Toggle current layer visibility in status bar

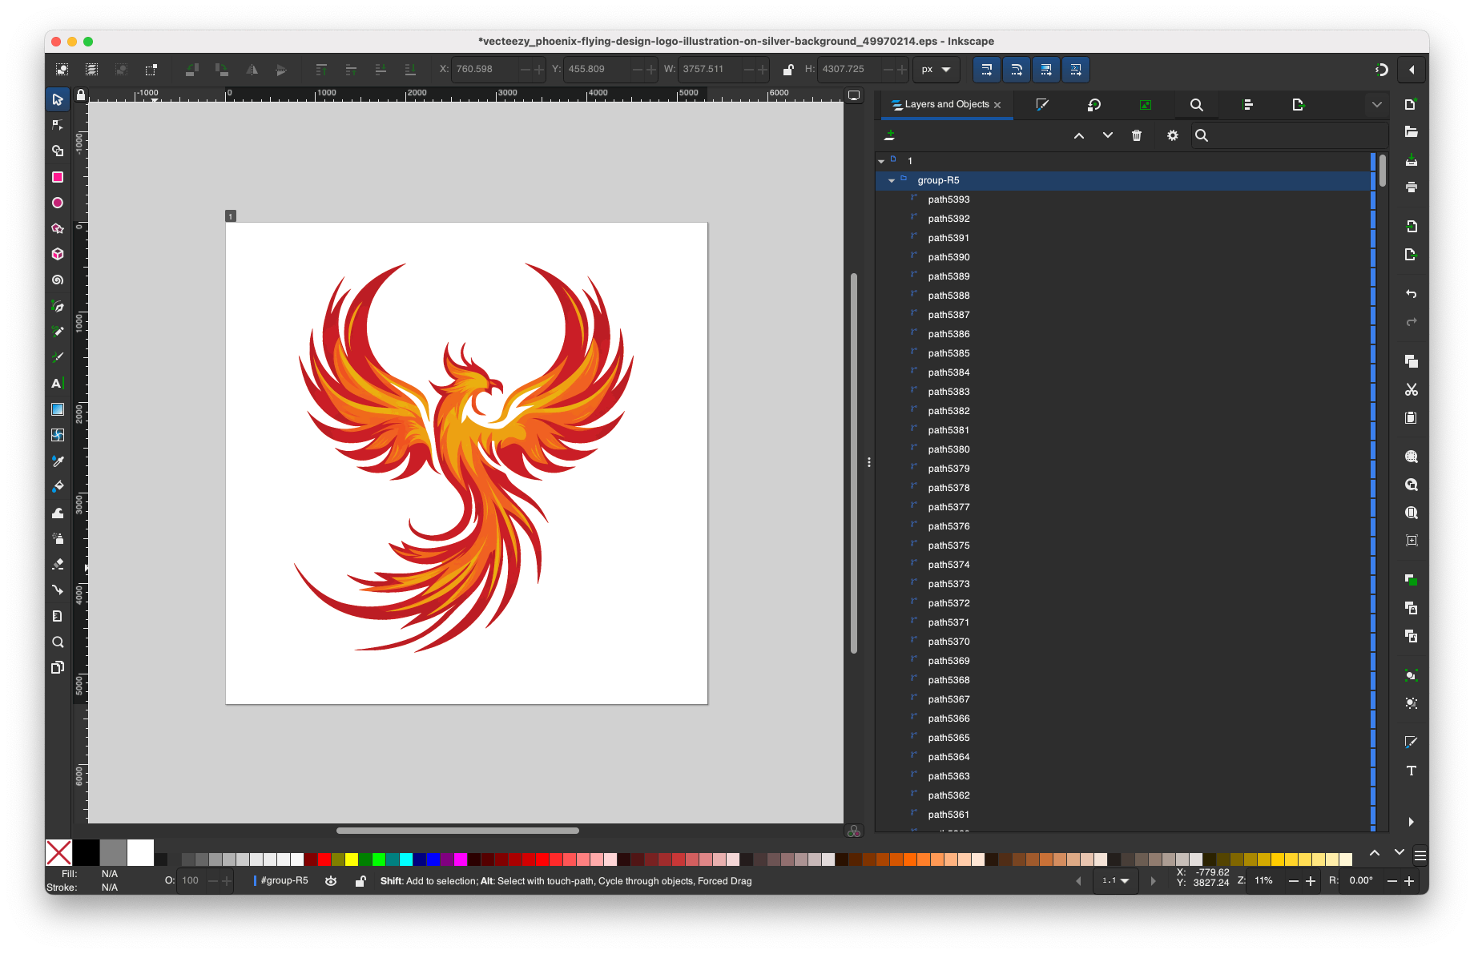pyautogui.click(x=331, y=881)
